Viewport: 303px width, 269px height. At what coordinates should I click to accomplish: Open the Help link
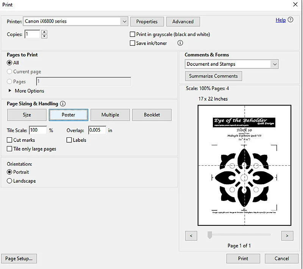[281, 20]
